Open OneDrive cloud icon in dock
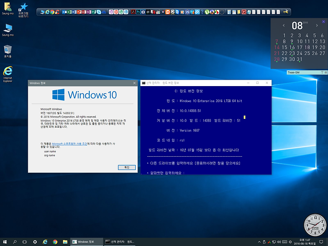Screen dimensions: 328x246 pyautogui.click(x=104, y=12)
